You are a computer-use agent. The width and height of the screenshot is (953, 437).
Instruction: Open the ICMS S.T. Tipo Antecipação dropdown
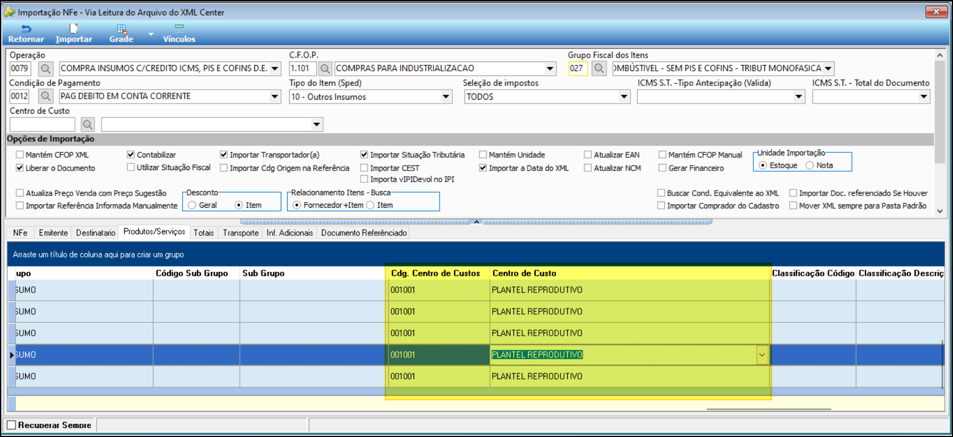pos(798,97)
